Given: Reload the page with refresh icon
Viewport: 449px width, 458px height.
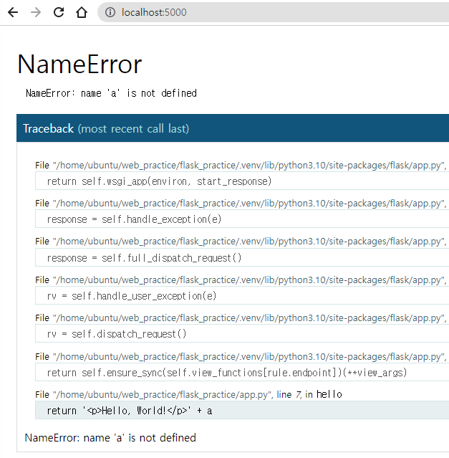Looking at the screenshot, I should pyautogui.click(x=59, y=12).
